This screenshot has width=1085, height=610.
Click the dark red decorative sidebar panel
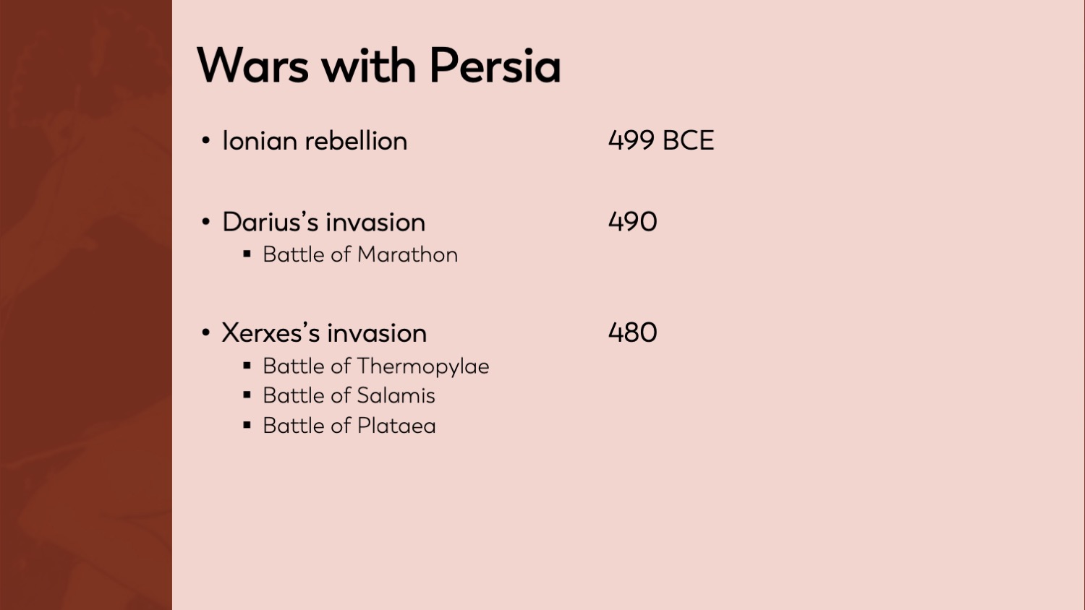85,305
